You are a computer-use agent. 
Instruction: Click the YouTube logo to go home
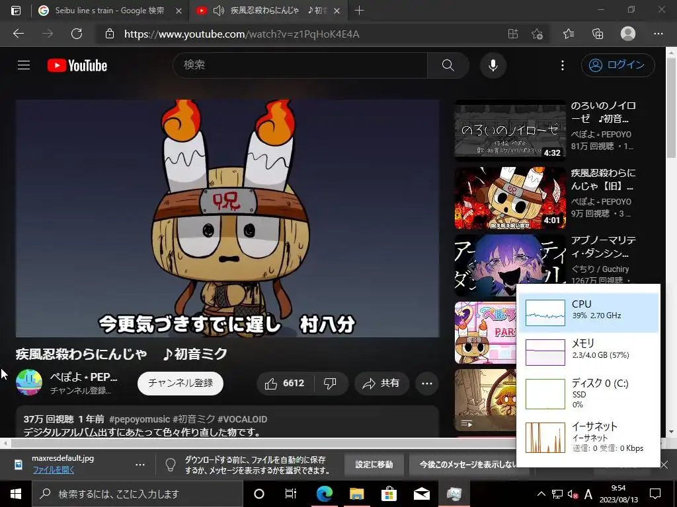pyautogui.click(x=77, y=65)
